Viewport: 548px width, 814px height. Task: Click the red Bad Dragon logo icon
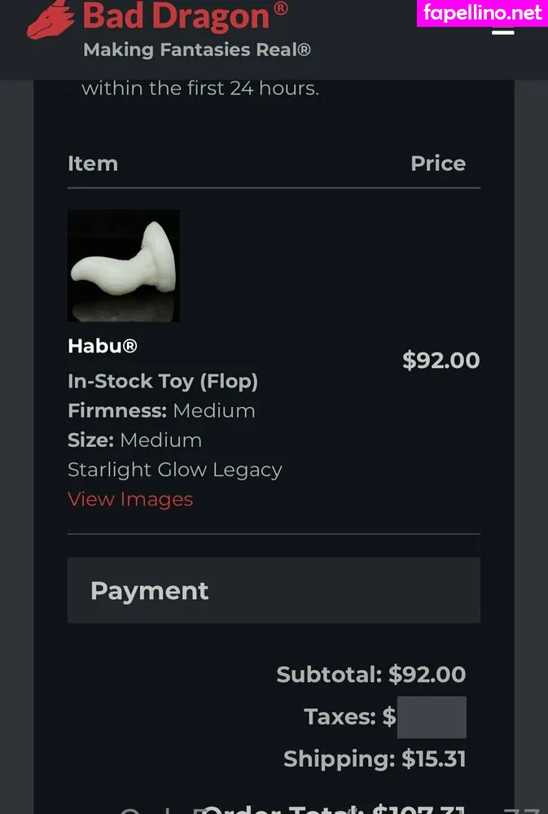[x=51, y=20]
